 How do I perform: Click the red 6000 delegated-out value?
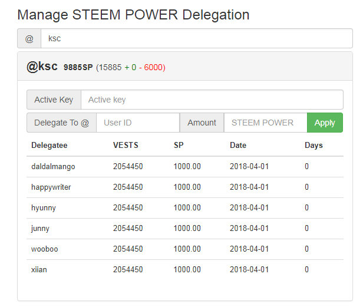point(154,67)
